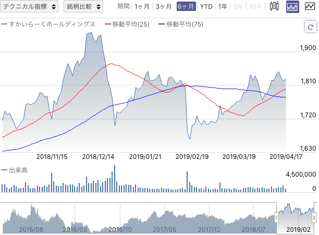This screenshot has width=319, height=235.
Task: Click the chart reload icon
Action: pyautogui.click(x=310, y=27)
